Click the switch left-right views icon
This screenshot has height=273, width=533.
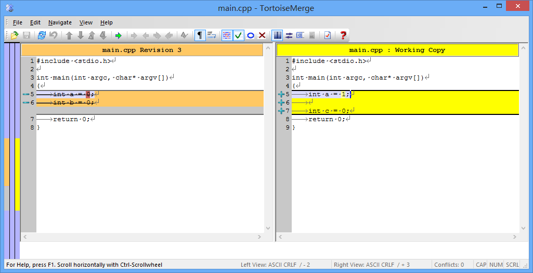289,35
